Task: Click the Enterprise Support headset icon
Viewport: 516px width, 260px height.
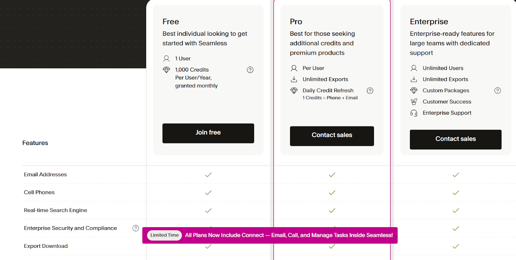Action: tap(414, 113)
